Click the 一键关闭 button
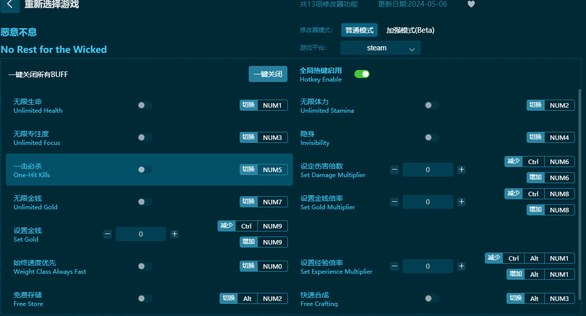 (x=268, y=74)
